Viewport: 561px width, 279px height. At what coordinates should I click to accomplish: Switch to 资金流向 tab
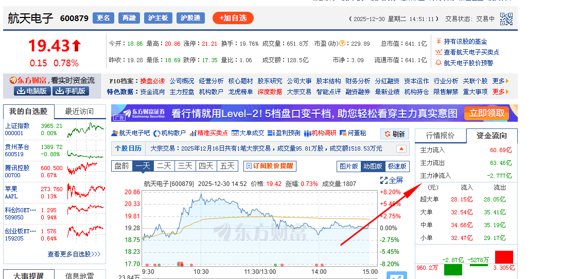click(x=492, y=136)
